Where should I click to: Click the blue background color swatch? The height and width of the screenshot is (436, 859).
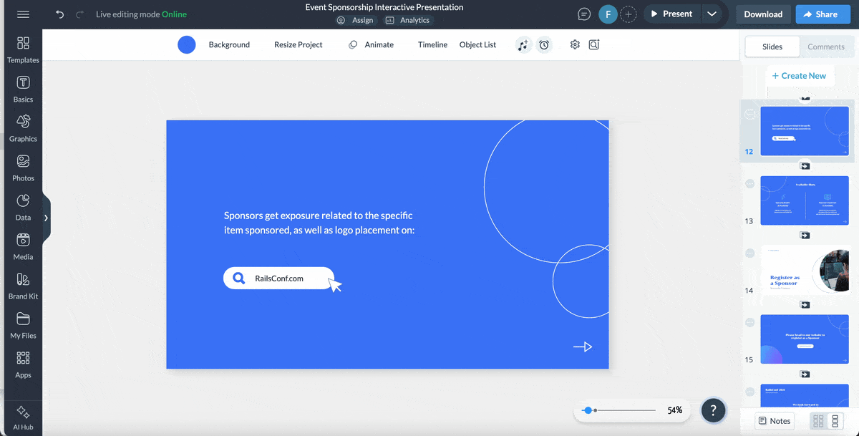click(187, 45)
